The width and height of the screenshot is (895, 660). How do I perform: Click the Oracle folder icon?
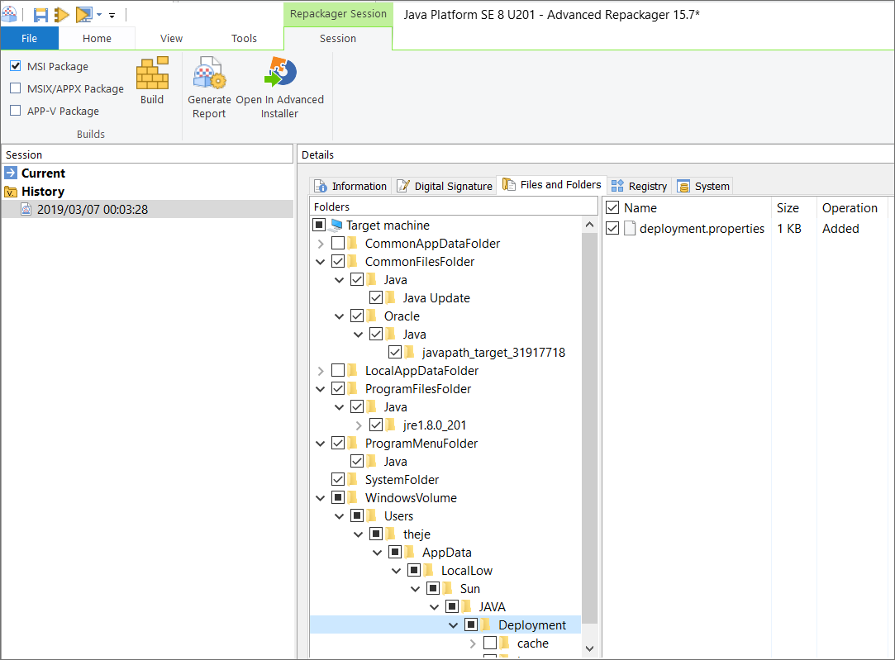pyautogui.click(x=372, y=316)
